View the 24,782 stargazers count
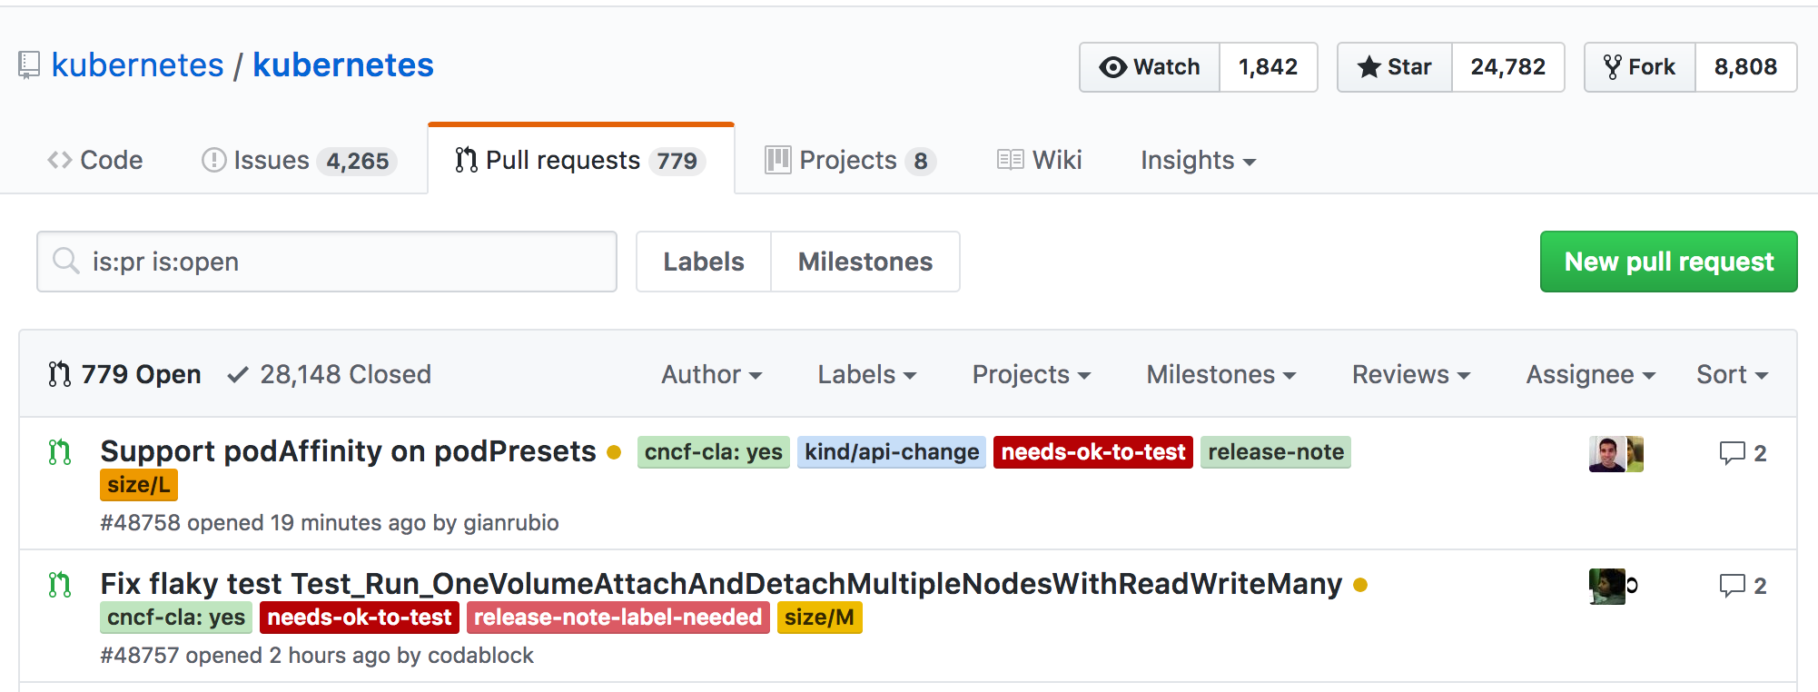The image size is (1818, 692). point(1508,67)
